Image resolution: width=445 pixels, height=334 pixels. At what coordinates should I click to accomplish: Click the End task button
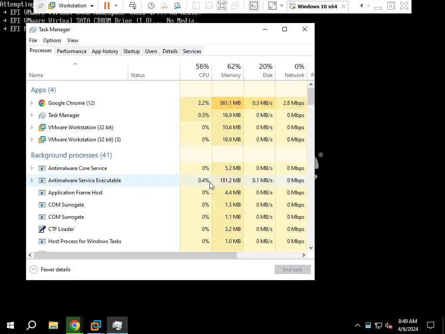click(292, 270)
